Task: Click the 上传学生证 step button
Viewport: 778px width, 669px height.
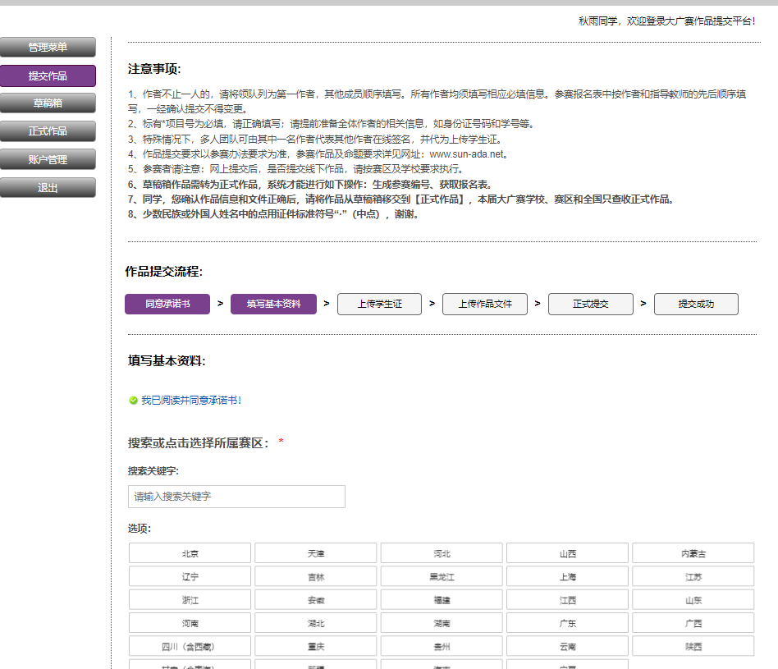Action: (380, 304)
